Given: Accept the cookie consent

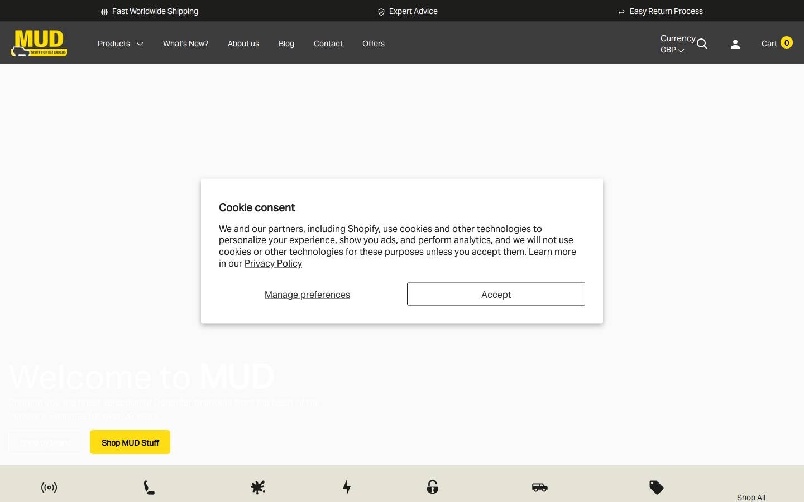Looking at the screenshot, I should (496, 294).
